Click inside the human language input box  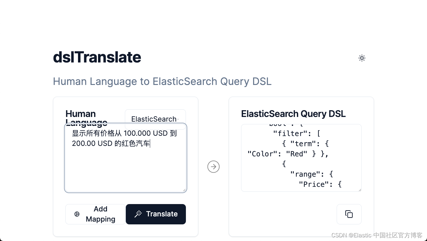click(x=125, y=166)
